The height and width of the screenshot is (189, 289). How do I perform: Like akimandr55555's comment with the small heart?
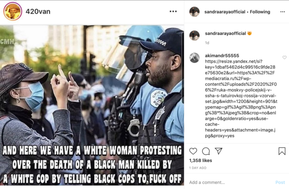(x=284, y=57)
